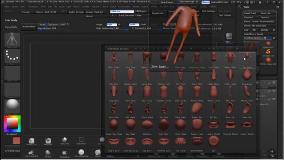Pick the Egg Head insert mesh
284x160 pixels.
(x=164, y=127)
